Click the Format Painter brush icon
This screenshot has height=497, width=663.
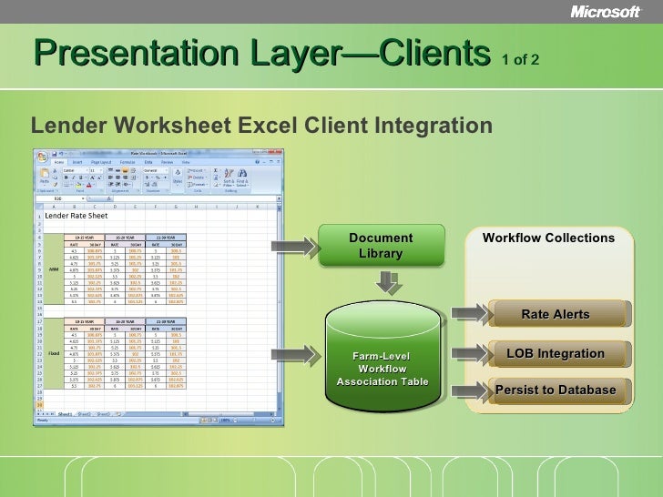pos(55,184)
